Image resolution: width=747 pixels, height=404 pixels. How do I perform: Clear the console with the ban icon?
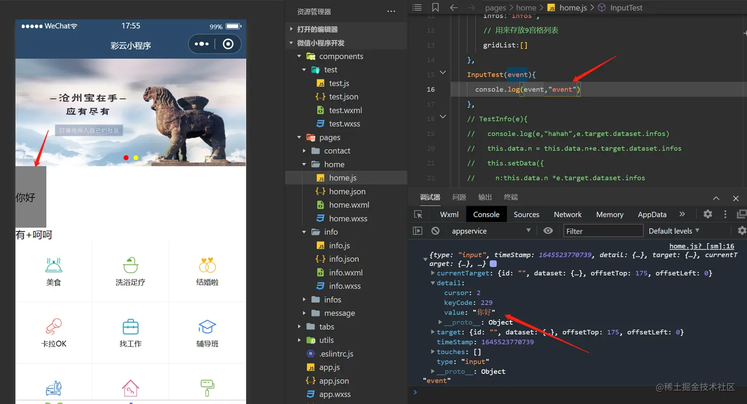[x=435, y=231]
